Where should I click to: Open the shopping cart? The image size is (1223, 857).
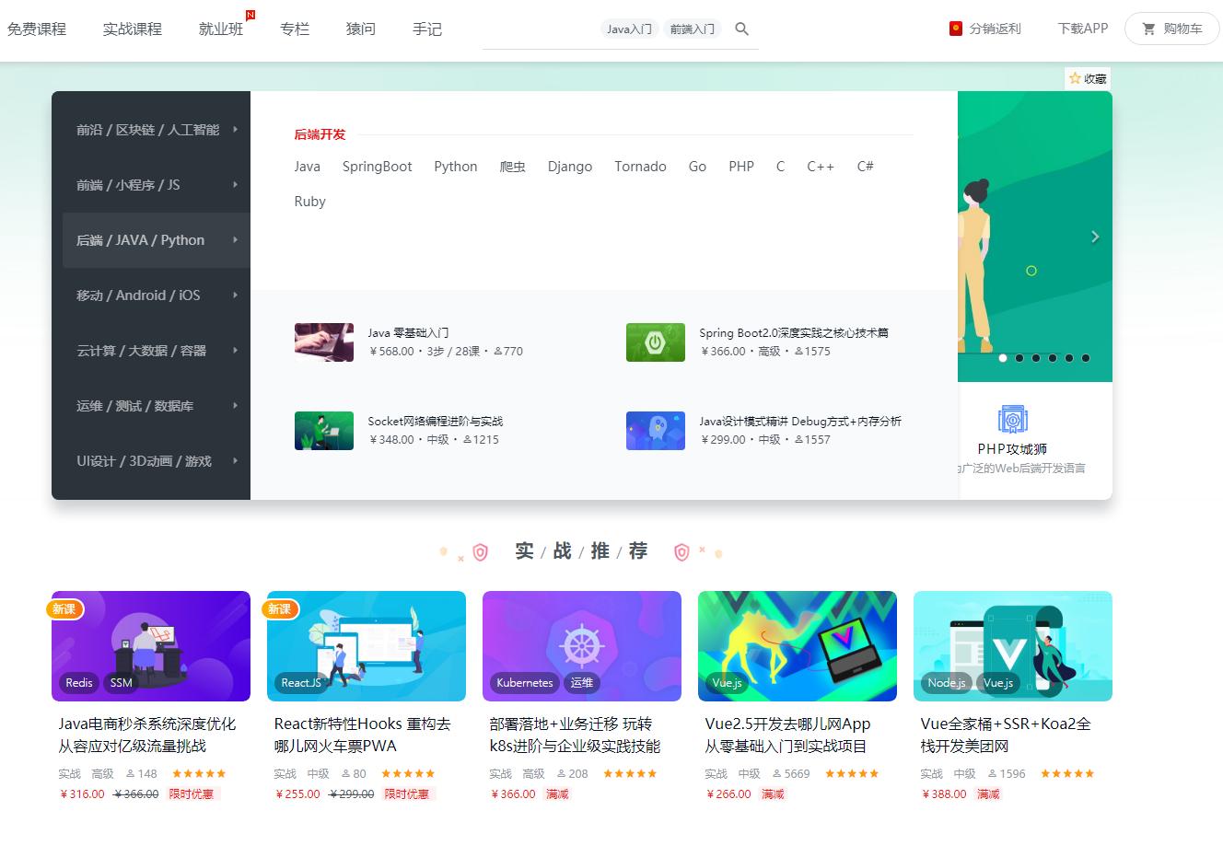pyautogui.click(x=1171, y=29)
